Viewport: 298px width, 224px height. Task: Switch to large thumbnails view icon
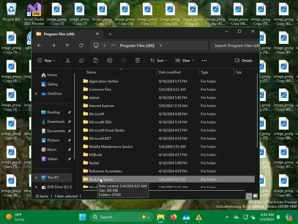255,196
